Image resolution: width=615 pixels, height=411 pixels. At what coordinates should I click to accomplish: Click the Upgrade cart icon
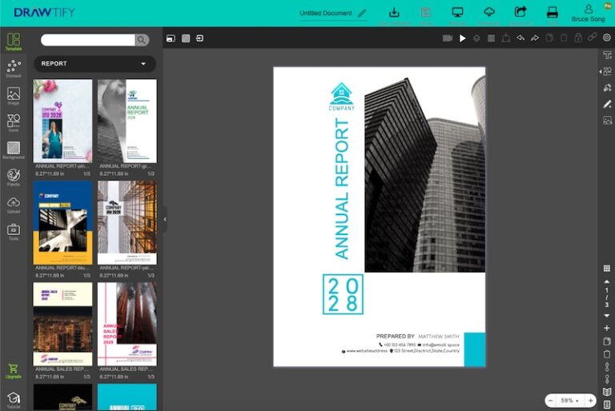click(14, 370)
